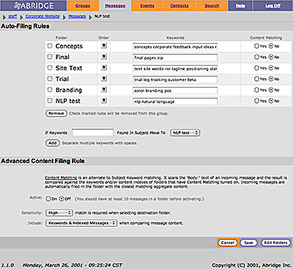This screenshot has width=293, height=269.
Task: Set Concepts content matching to No
Action: pos(271,46)
